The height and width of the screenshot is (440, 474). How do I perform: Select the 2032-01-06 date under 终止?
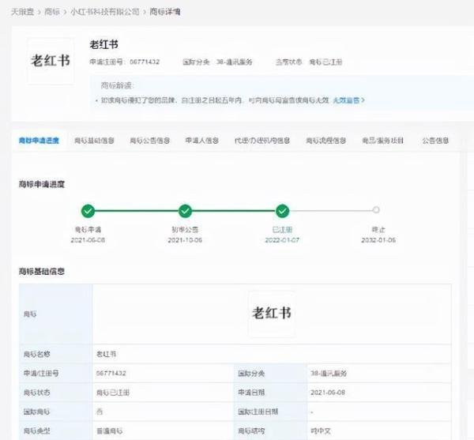[378, 240]
